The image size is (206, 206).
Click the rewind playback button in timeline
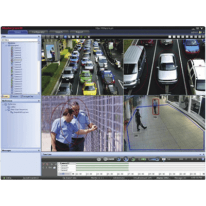pos(118,159)
